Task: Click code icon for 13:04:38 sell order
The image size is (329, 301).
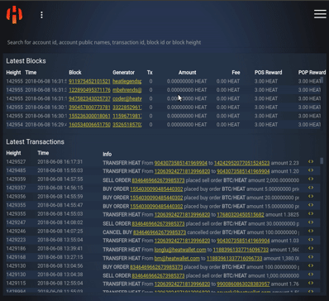Action: (311, 275)
